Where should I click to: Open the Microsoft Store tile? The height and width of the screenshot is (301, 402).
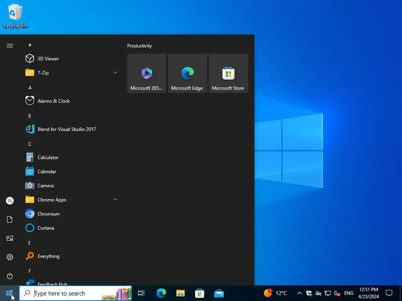(228, 73)
